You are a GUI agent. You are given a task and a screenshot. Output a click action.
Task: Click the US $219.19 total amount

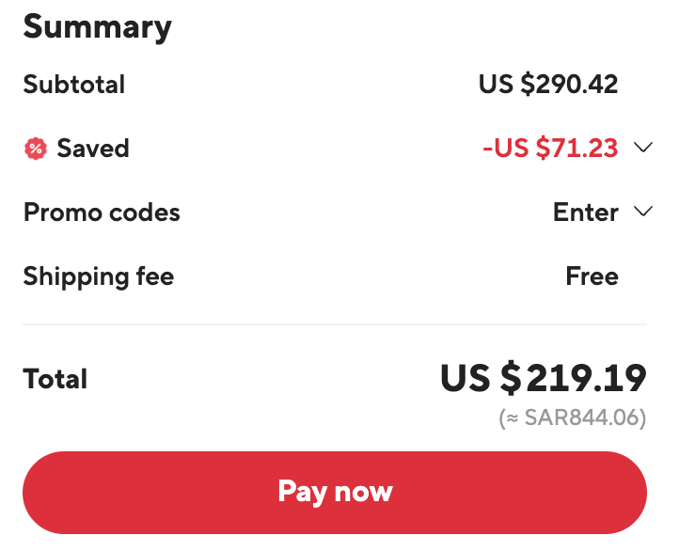[x=544, y=378]
